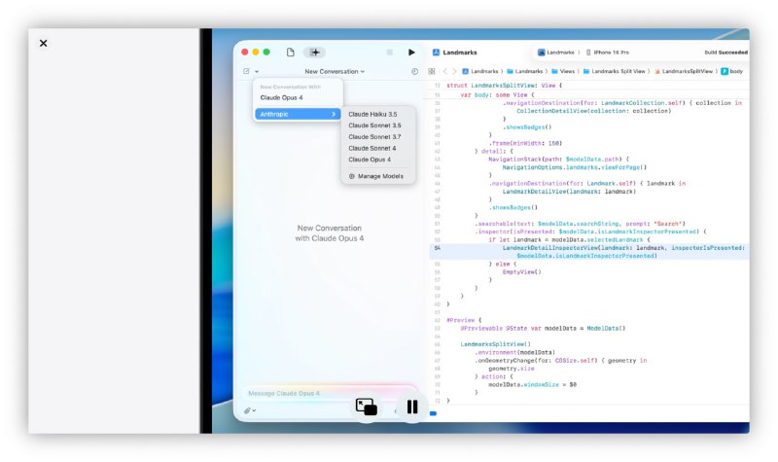The width and height of the screenshot is (778, 462).
Task: Choose Claude Sonnet 3.7 from the submenu
Action: [374, 137]
